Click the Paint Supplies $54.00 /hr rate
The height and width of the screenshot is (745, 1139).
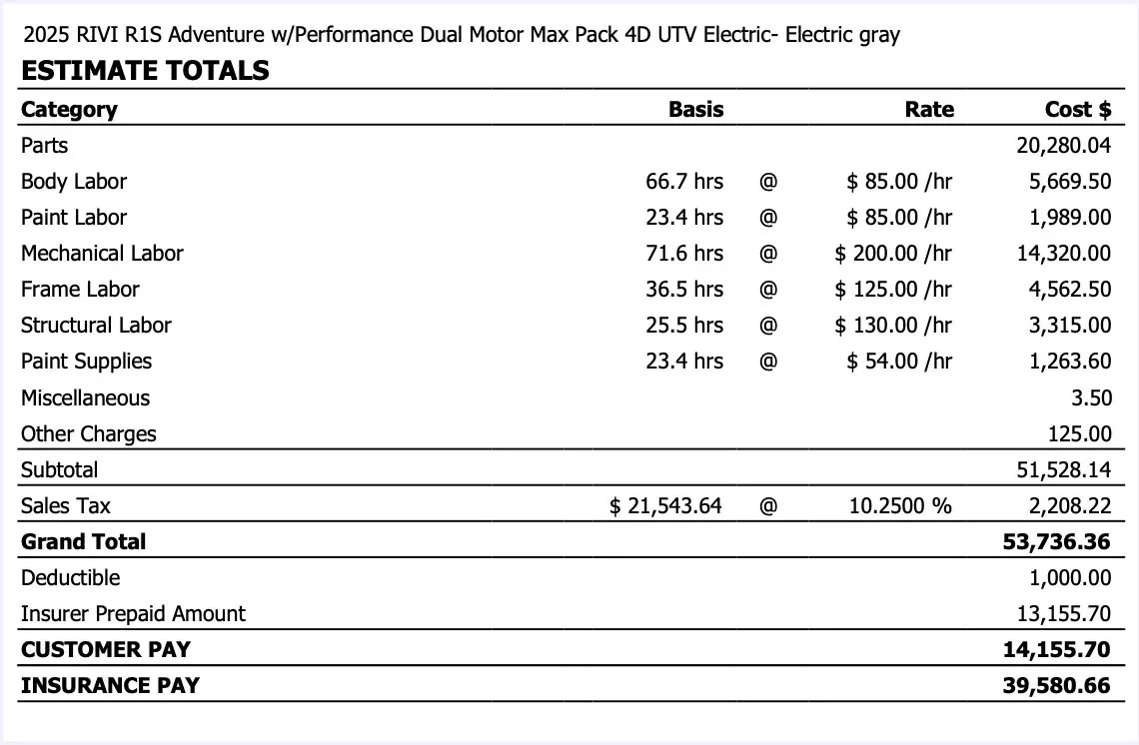coord(899,362)
